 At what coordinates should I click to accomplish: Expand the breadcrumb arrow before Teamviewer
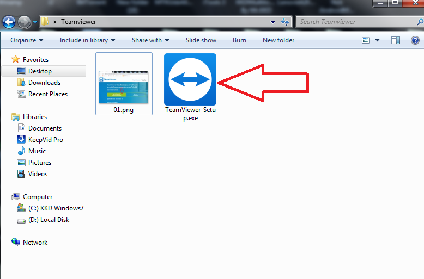tap(55, 22)
